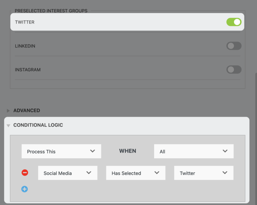Open the Has Selected operator dropdown
This screenshot has height=205, width=257.
point(136,173)
